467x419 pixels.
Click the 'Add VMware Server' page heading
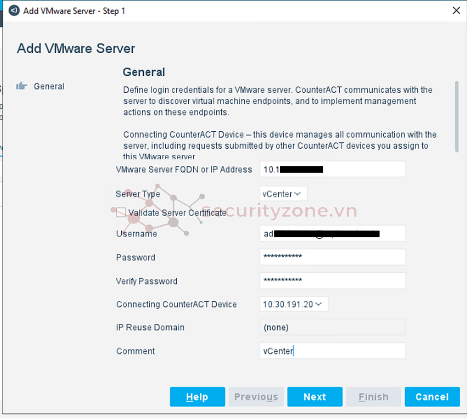click(x=76, y=48)
